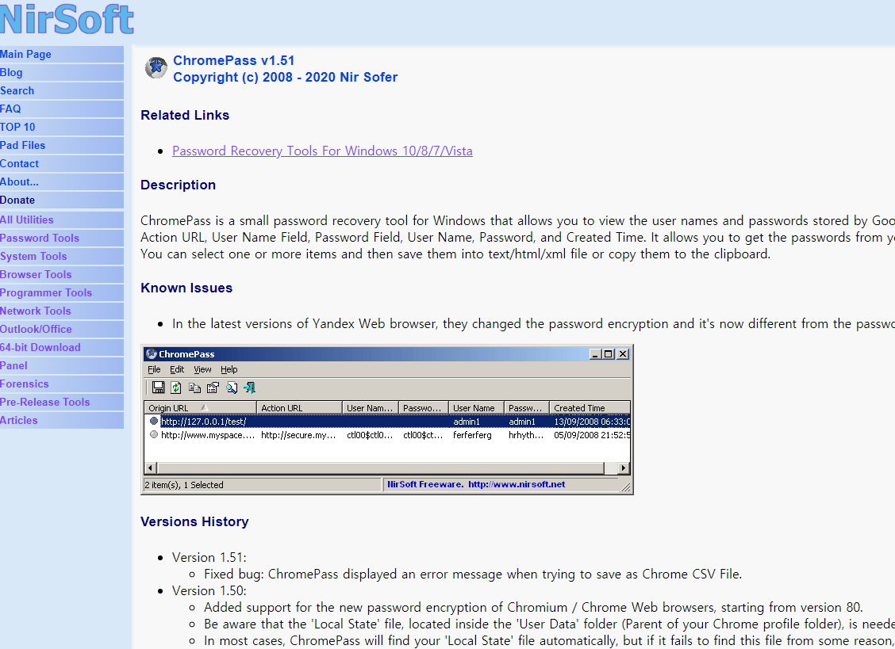Screen dimensions: 895x649
Task: Click the Copy icon in ChromePass screenshot toolbar
Action: tap(194, 387)
